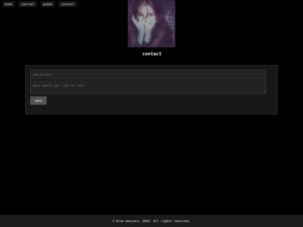Go to the journal page
Viewport: 303px width, 227px height.
click(27, 4)
